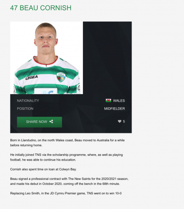This screenshot has width=184, height=209.
Task: Click the paragraph about Llandudno birthplace
Action: pos(67,143)
